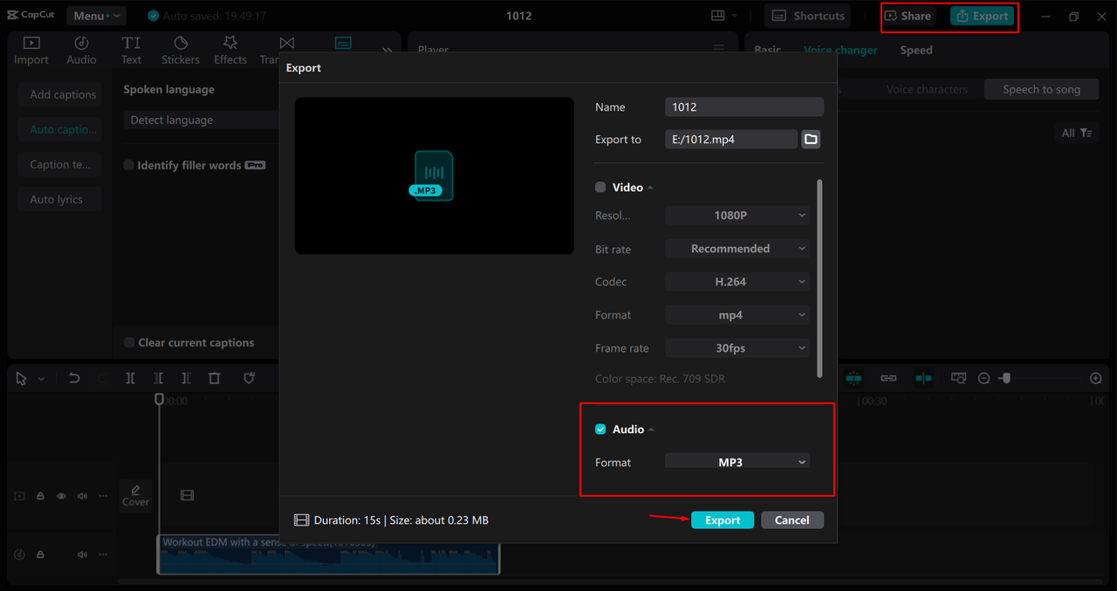Image resolution: width=1117 pixels, height=591 pixels.
Task: Toggle main track magnet icon
Action: [x=853, y=378]
